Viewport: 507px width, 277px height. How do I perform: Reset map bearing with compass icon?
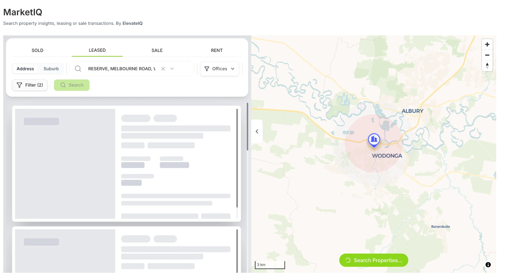click(487, 66)
